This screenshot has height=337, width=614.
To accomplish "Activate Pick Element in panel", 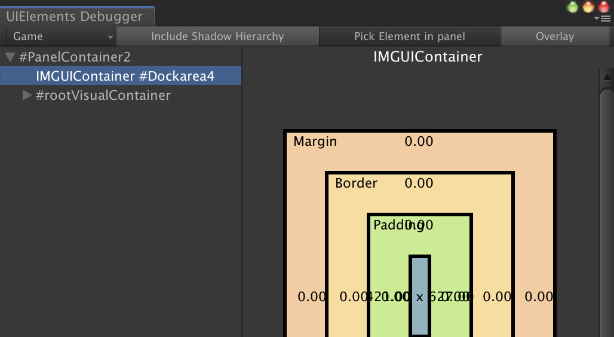I will coord(410,36).
